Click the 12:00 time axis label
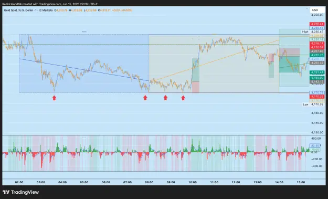 236,182
